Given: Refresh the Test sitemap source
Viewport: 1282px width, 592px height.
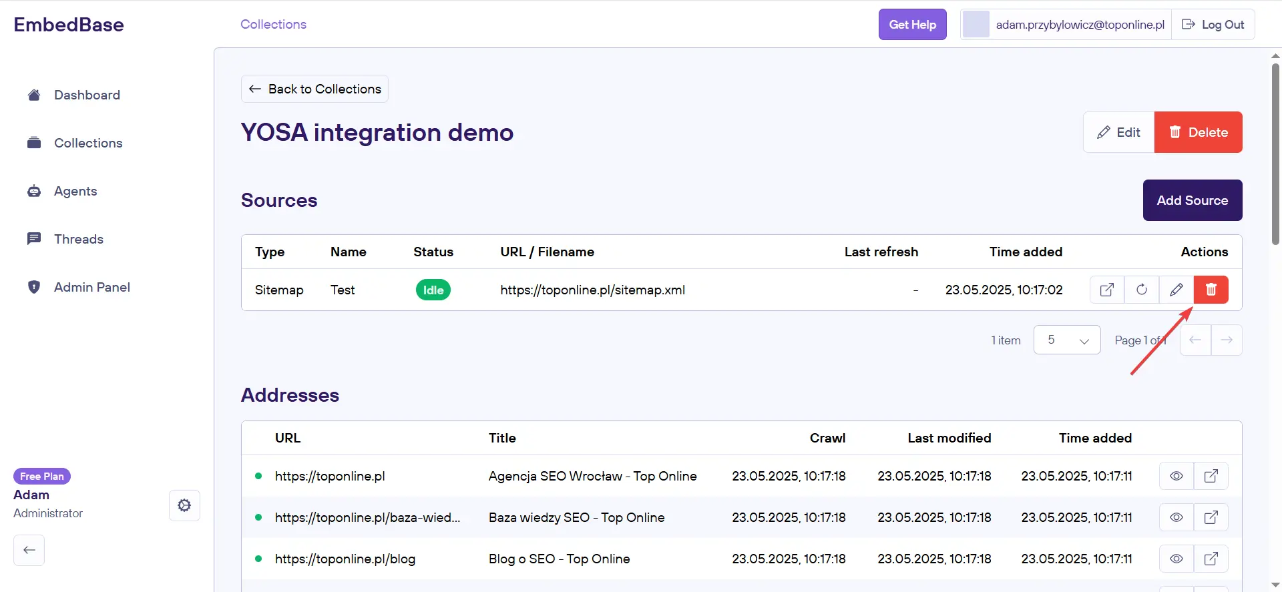Looking at the screenshot, I should coord(1142,290).
